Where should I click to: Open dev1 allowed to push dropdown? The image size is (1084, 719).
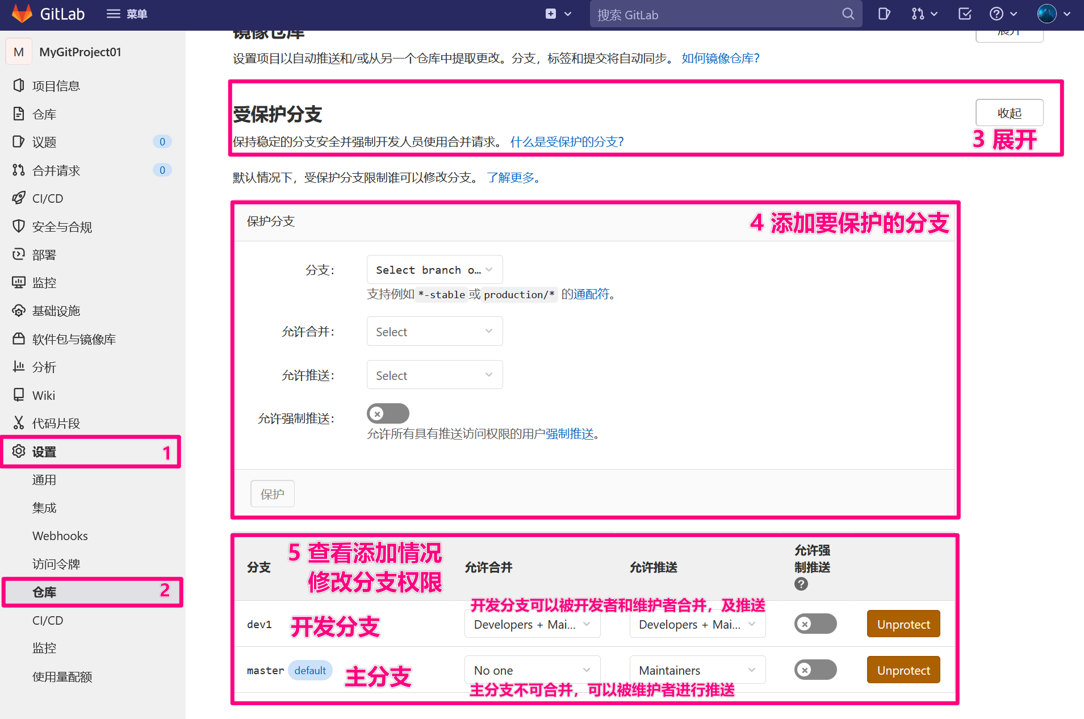pyautogui.click(x=697, y=624)
